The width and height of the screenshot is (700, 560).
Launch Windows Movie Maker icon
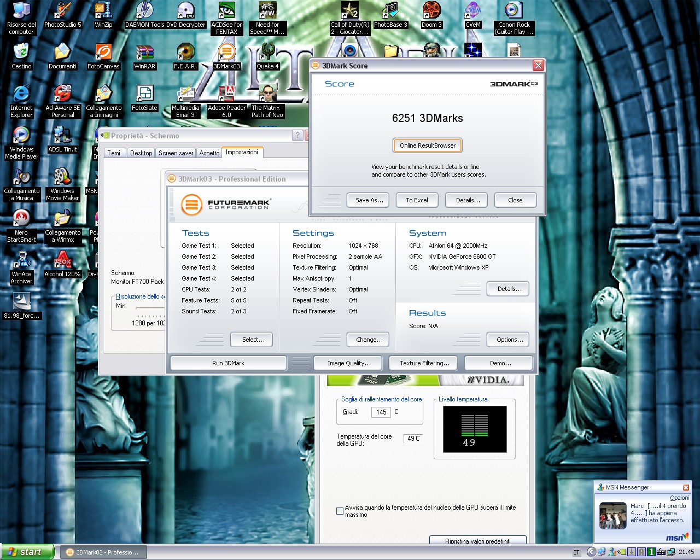tap(62, 185)
